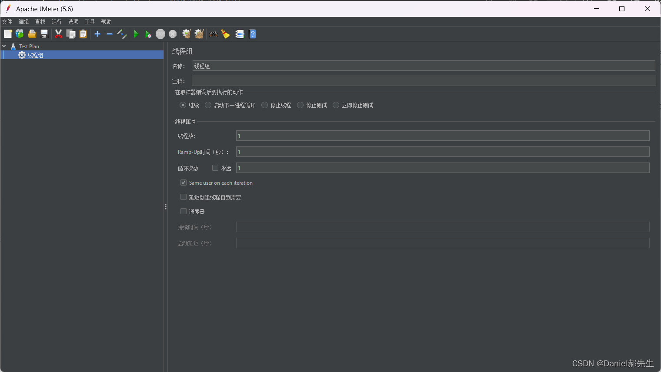
Task: Open the 编辑 menu
Action: coord(23,22)
